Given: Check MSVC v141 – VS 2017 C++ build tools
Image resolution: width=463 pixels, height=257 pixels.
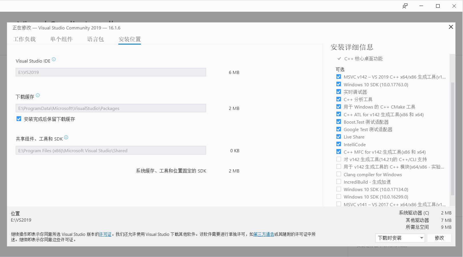Looking at the screenshot, I should click(339, 204).
